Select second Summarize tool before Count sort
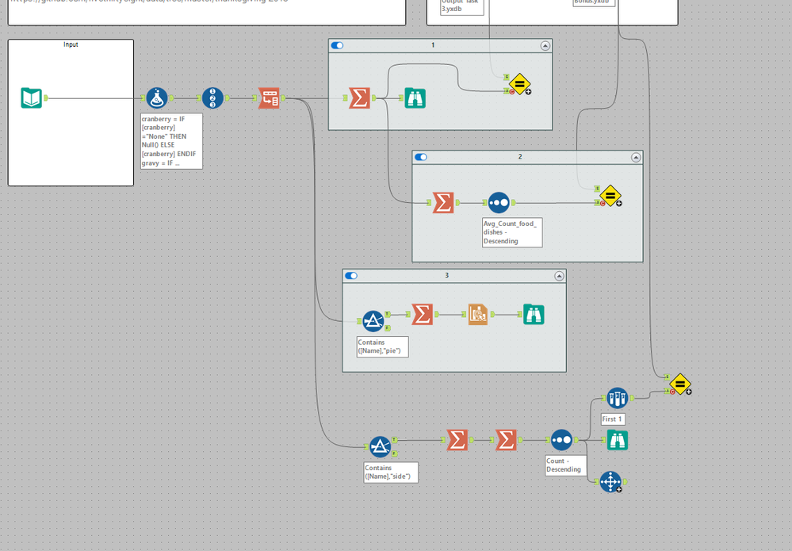Viewport: 792px width, 551px height. point(506,440)
